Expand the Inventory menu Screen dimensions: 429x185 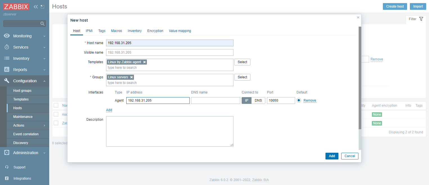tap(44, 59)
